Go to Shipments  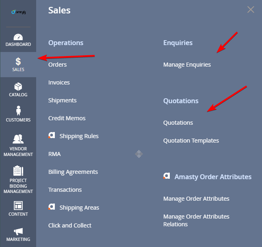click(62, 100)
